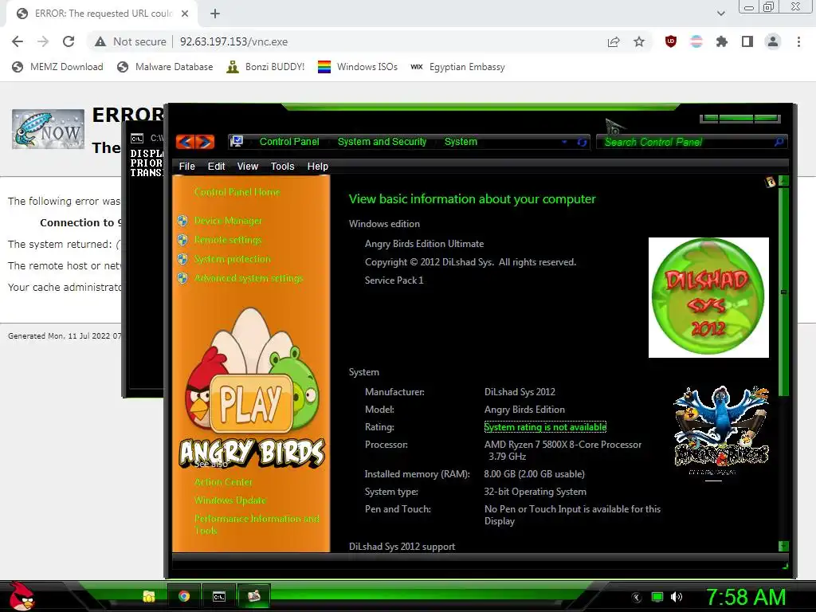The width and height of the screenshot is (816, 612).
Task: Open Malware Database bookmark
Action: 166,67
